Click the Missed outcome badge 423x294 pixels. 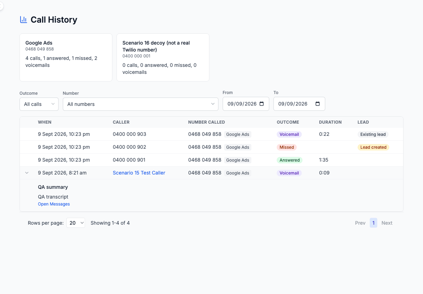click(x=287, y=147)
